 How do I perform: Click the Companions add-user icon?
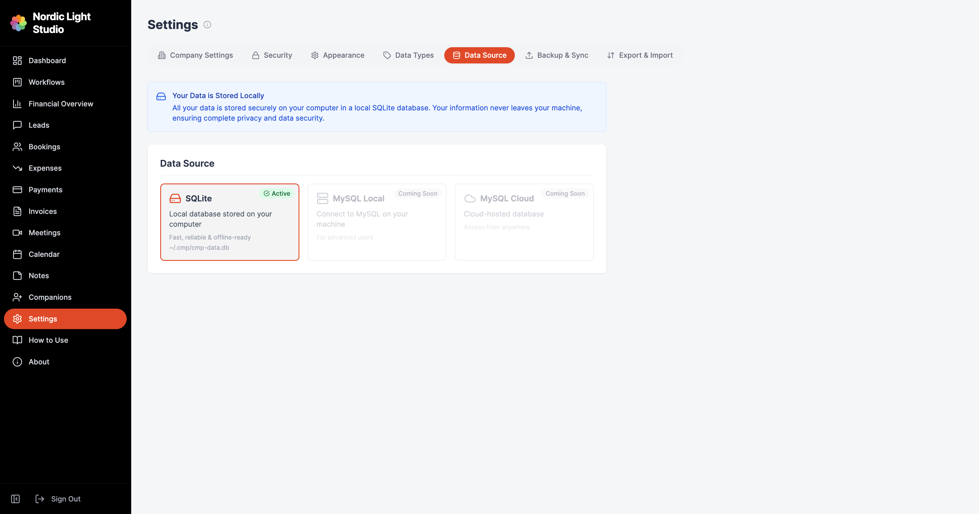pos(17,297)
